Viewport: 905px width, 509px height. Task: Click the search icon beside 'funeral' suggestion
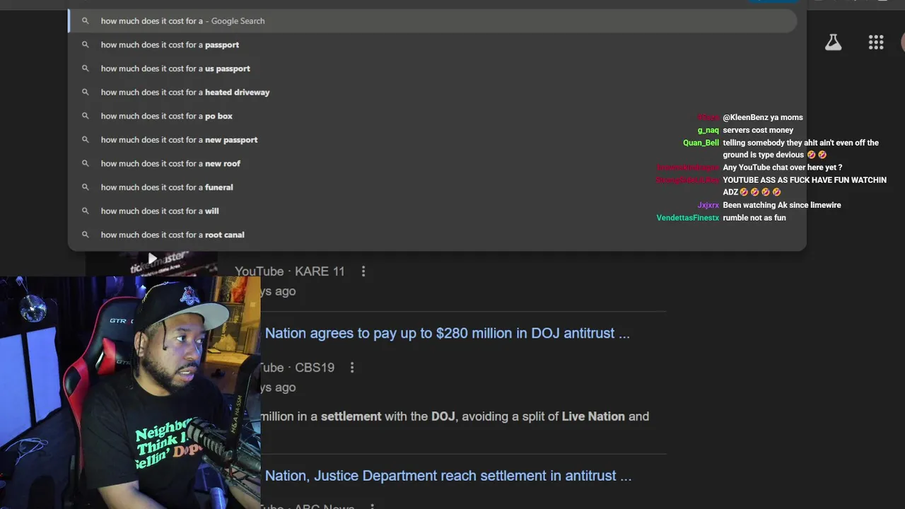pyautogui.click(x=86, y=187)
